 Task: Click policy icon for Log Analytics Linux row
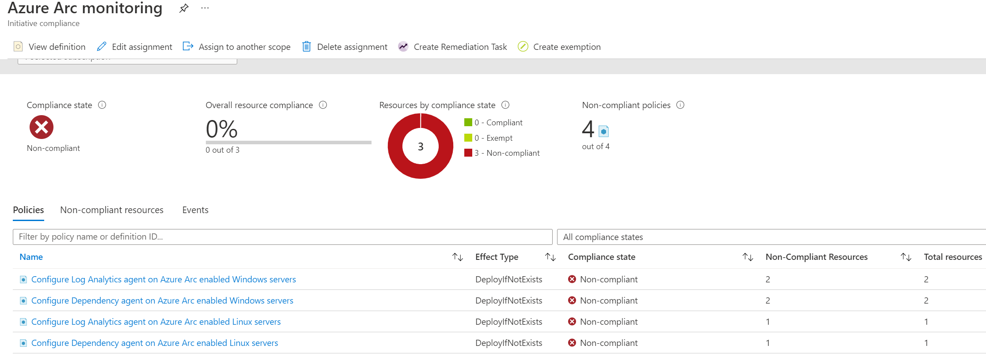click(x=23, y=322)
